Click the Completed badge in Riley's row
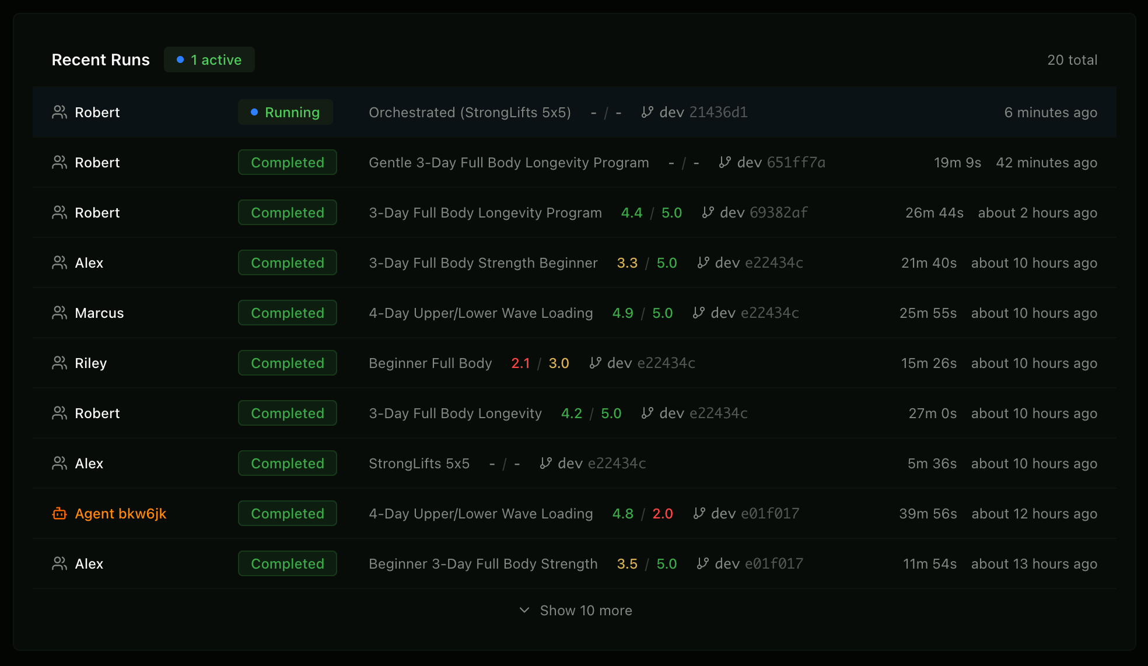This screenshot has width=1148, height=666. tap(288, 363)
